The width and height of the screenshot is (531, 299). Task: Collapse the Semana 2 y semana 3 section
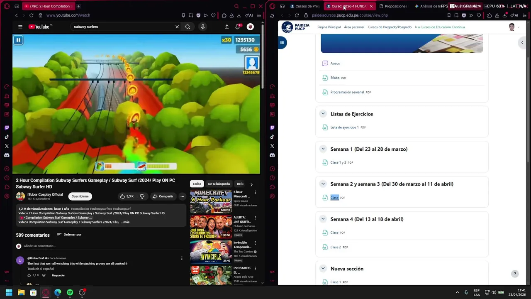point(323,184)
